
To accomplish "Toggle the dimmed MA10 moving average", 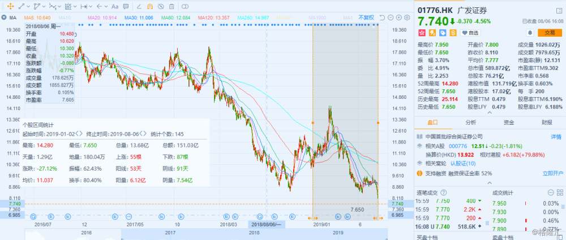I will click(x=65, y=18).
